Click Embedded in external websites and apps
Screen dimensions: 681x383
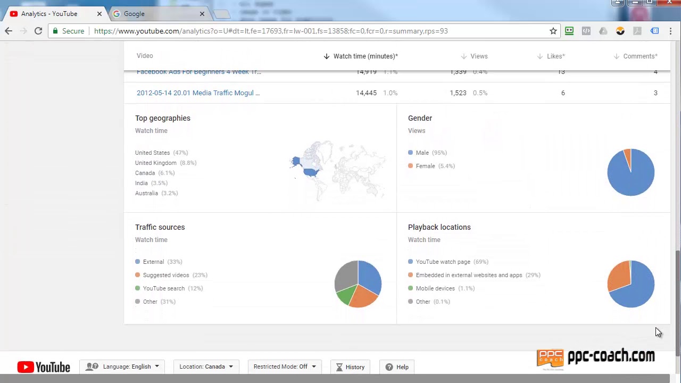474,275
